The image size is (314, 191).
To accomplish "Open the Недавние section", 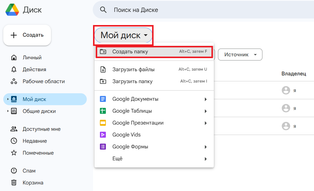I will (x=35, y=141).
